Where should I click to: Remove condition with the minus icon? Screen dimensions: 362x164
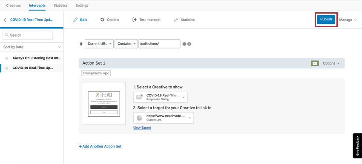tap(184, 44)
